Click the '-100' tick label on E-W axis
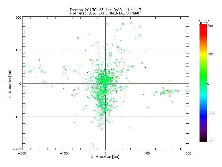 [x=64, y=153]
